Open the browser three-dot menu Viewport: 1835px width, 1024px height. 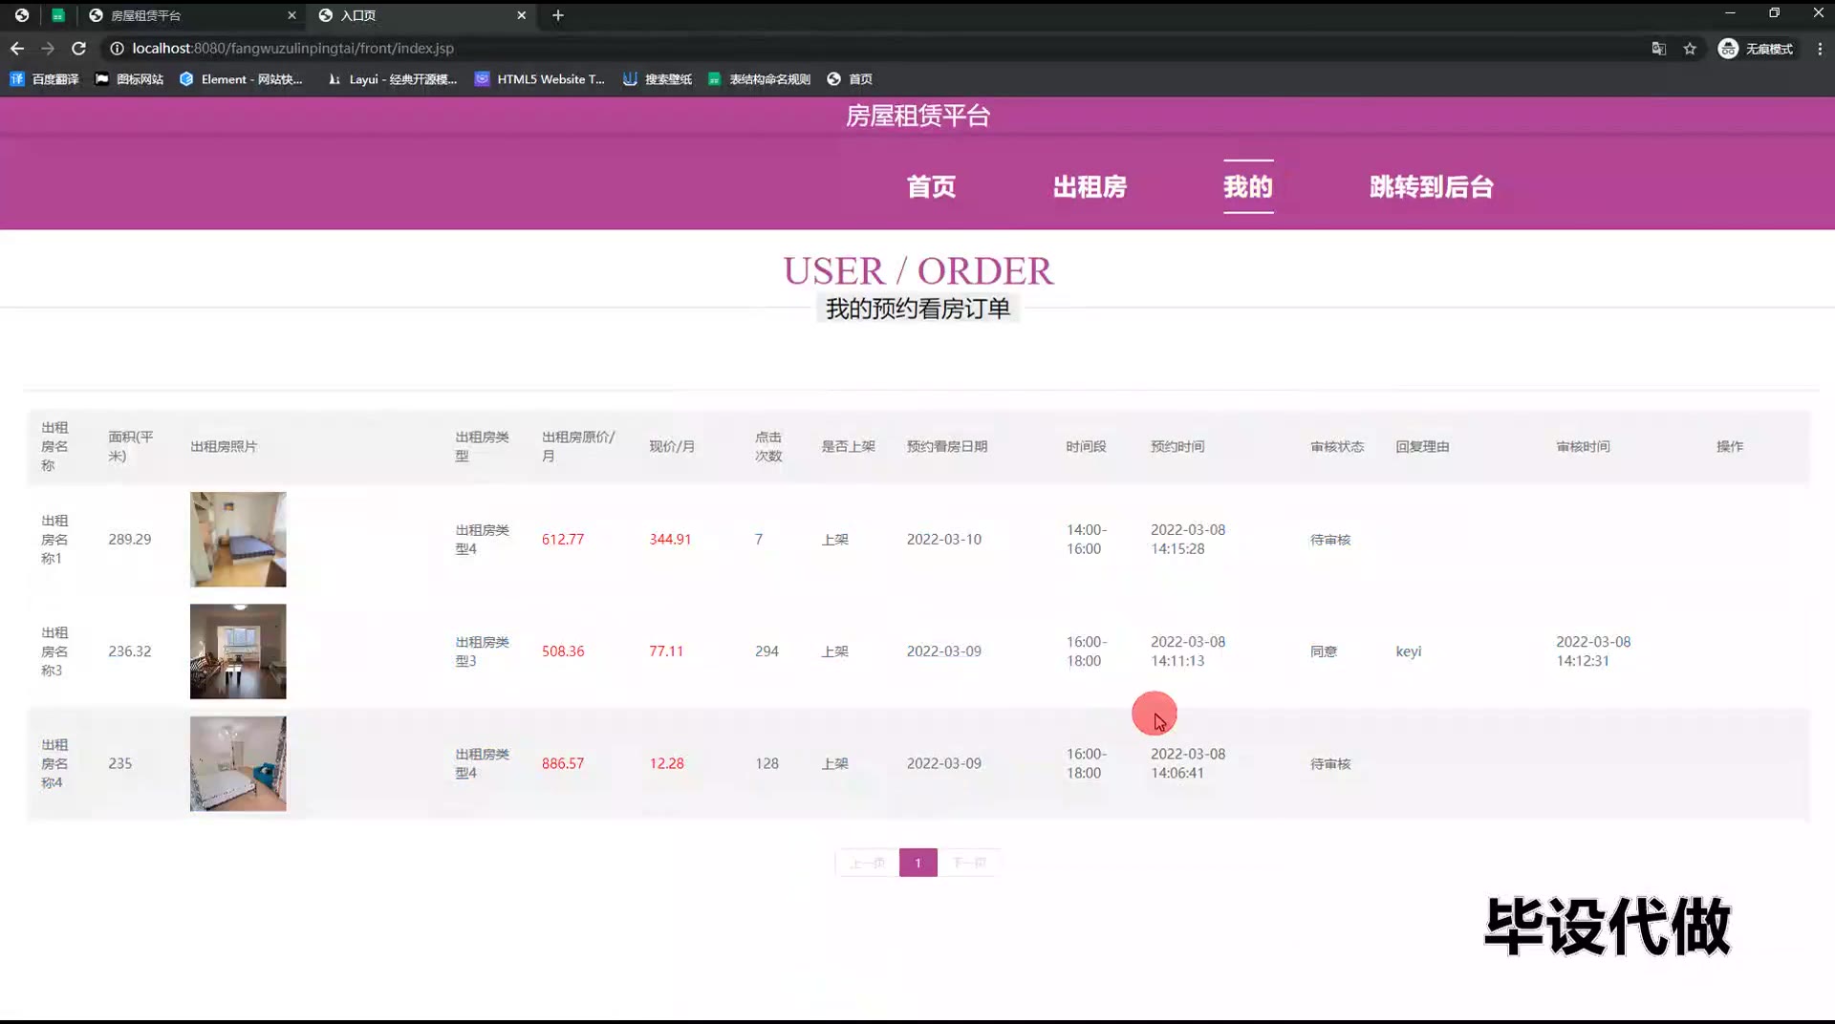[x=1820, y=49]
